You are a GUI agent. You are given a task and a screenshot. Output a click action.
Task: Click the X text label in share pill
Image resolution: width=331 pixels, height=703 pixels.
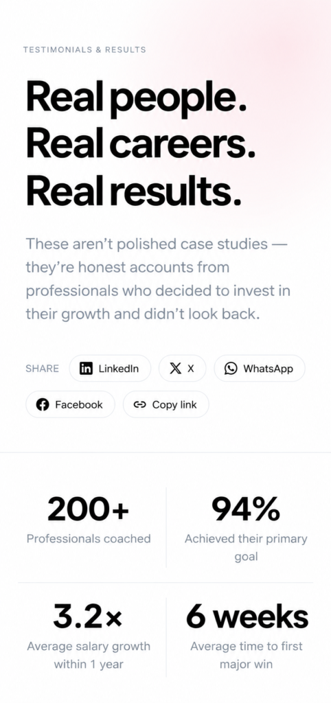point(191,369)
